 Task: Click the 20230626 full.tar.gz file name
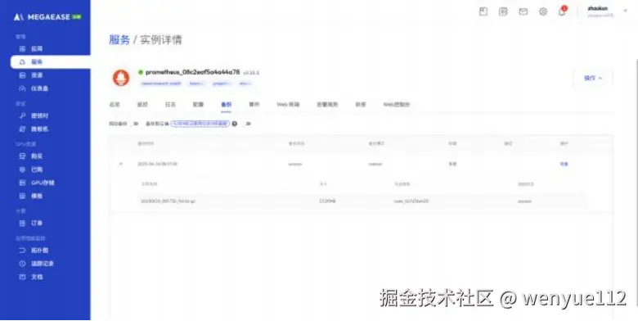click(168, 201)
